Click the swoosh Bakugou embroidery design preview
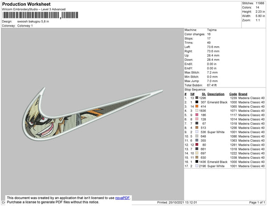Image resolution: width=267 pixels, height=206 pixels. [x=93, y=114]
